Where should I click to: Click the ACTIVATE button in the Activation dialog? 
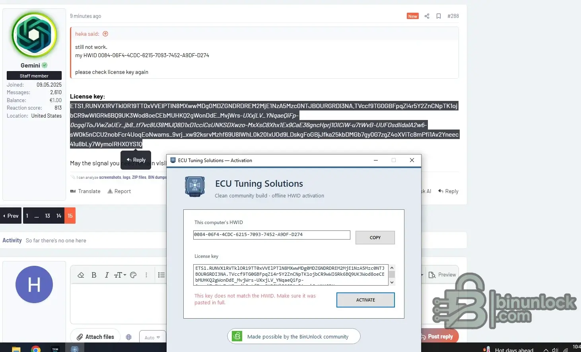[x=365, y=300]
